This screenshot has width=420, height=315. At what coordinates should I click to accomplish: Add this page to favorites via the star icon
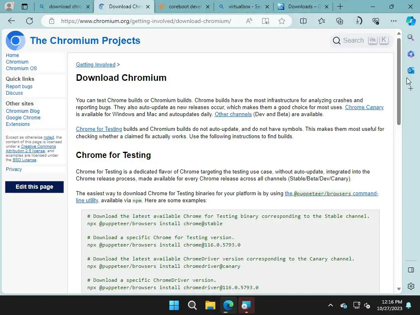281,21
